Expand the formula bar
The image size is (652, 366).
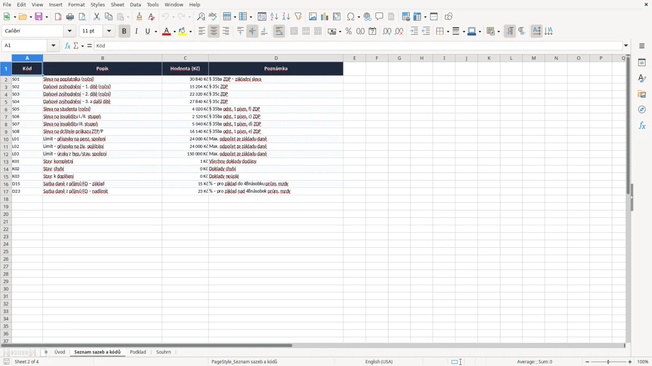[626, 46]
